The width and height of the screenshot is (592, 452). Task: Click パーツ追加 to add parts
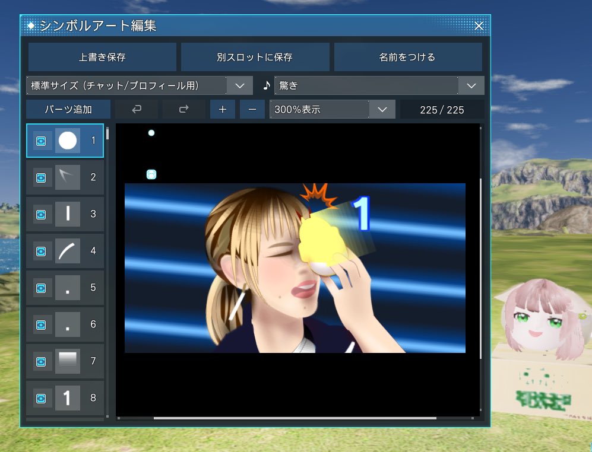(68, 109)
